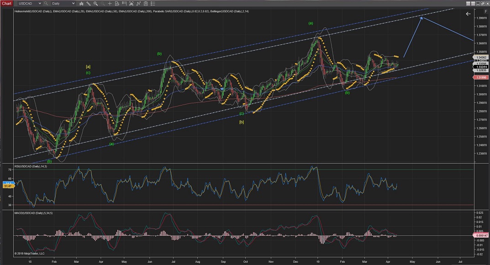This screenshot has height=265, width=490.
Task: Open the data box icon
Action: click(x=117, y=4)
